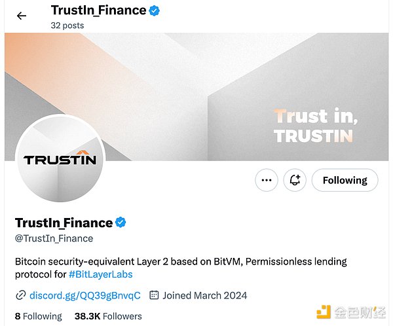Click the calendar icon next to Joined date

[155, 295]
